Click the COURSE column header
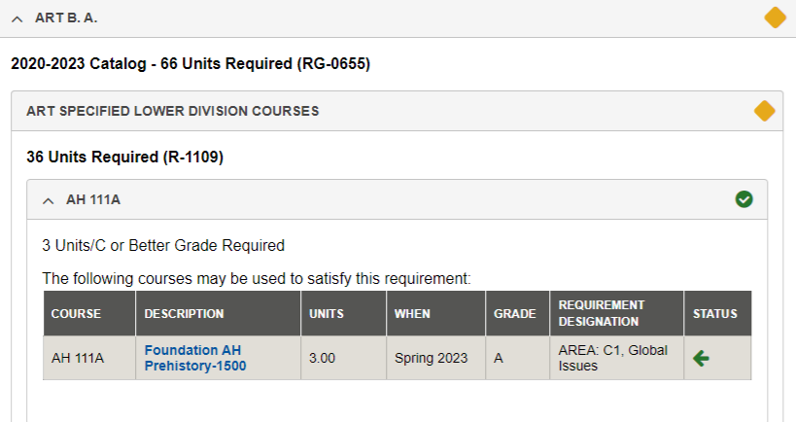The image size is (796, 422). tap(76, 314)
